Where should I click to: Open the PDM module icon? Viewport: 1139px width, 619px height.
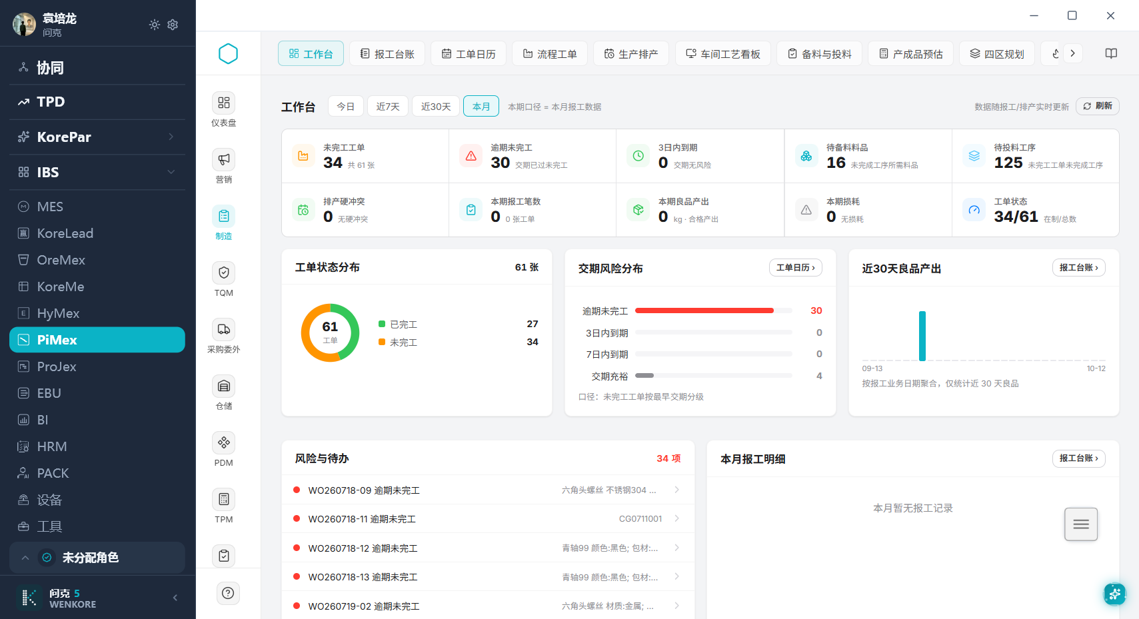[x=224, y=449]
